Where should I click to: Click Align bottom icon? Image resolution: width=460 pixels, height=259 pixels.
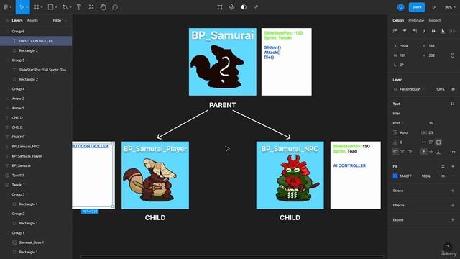point(443,31)
